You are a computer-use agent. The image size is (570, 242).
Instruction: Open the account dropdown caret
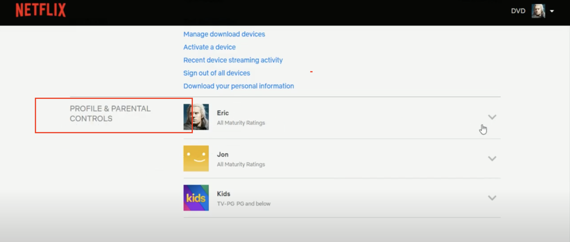pyautogui.click(x=552, y=11)
